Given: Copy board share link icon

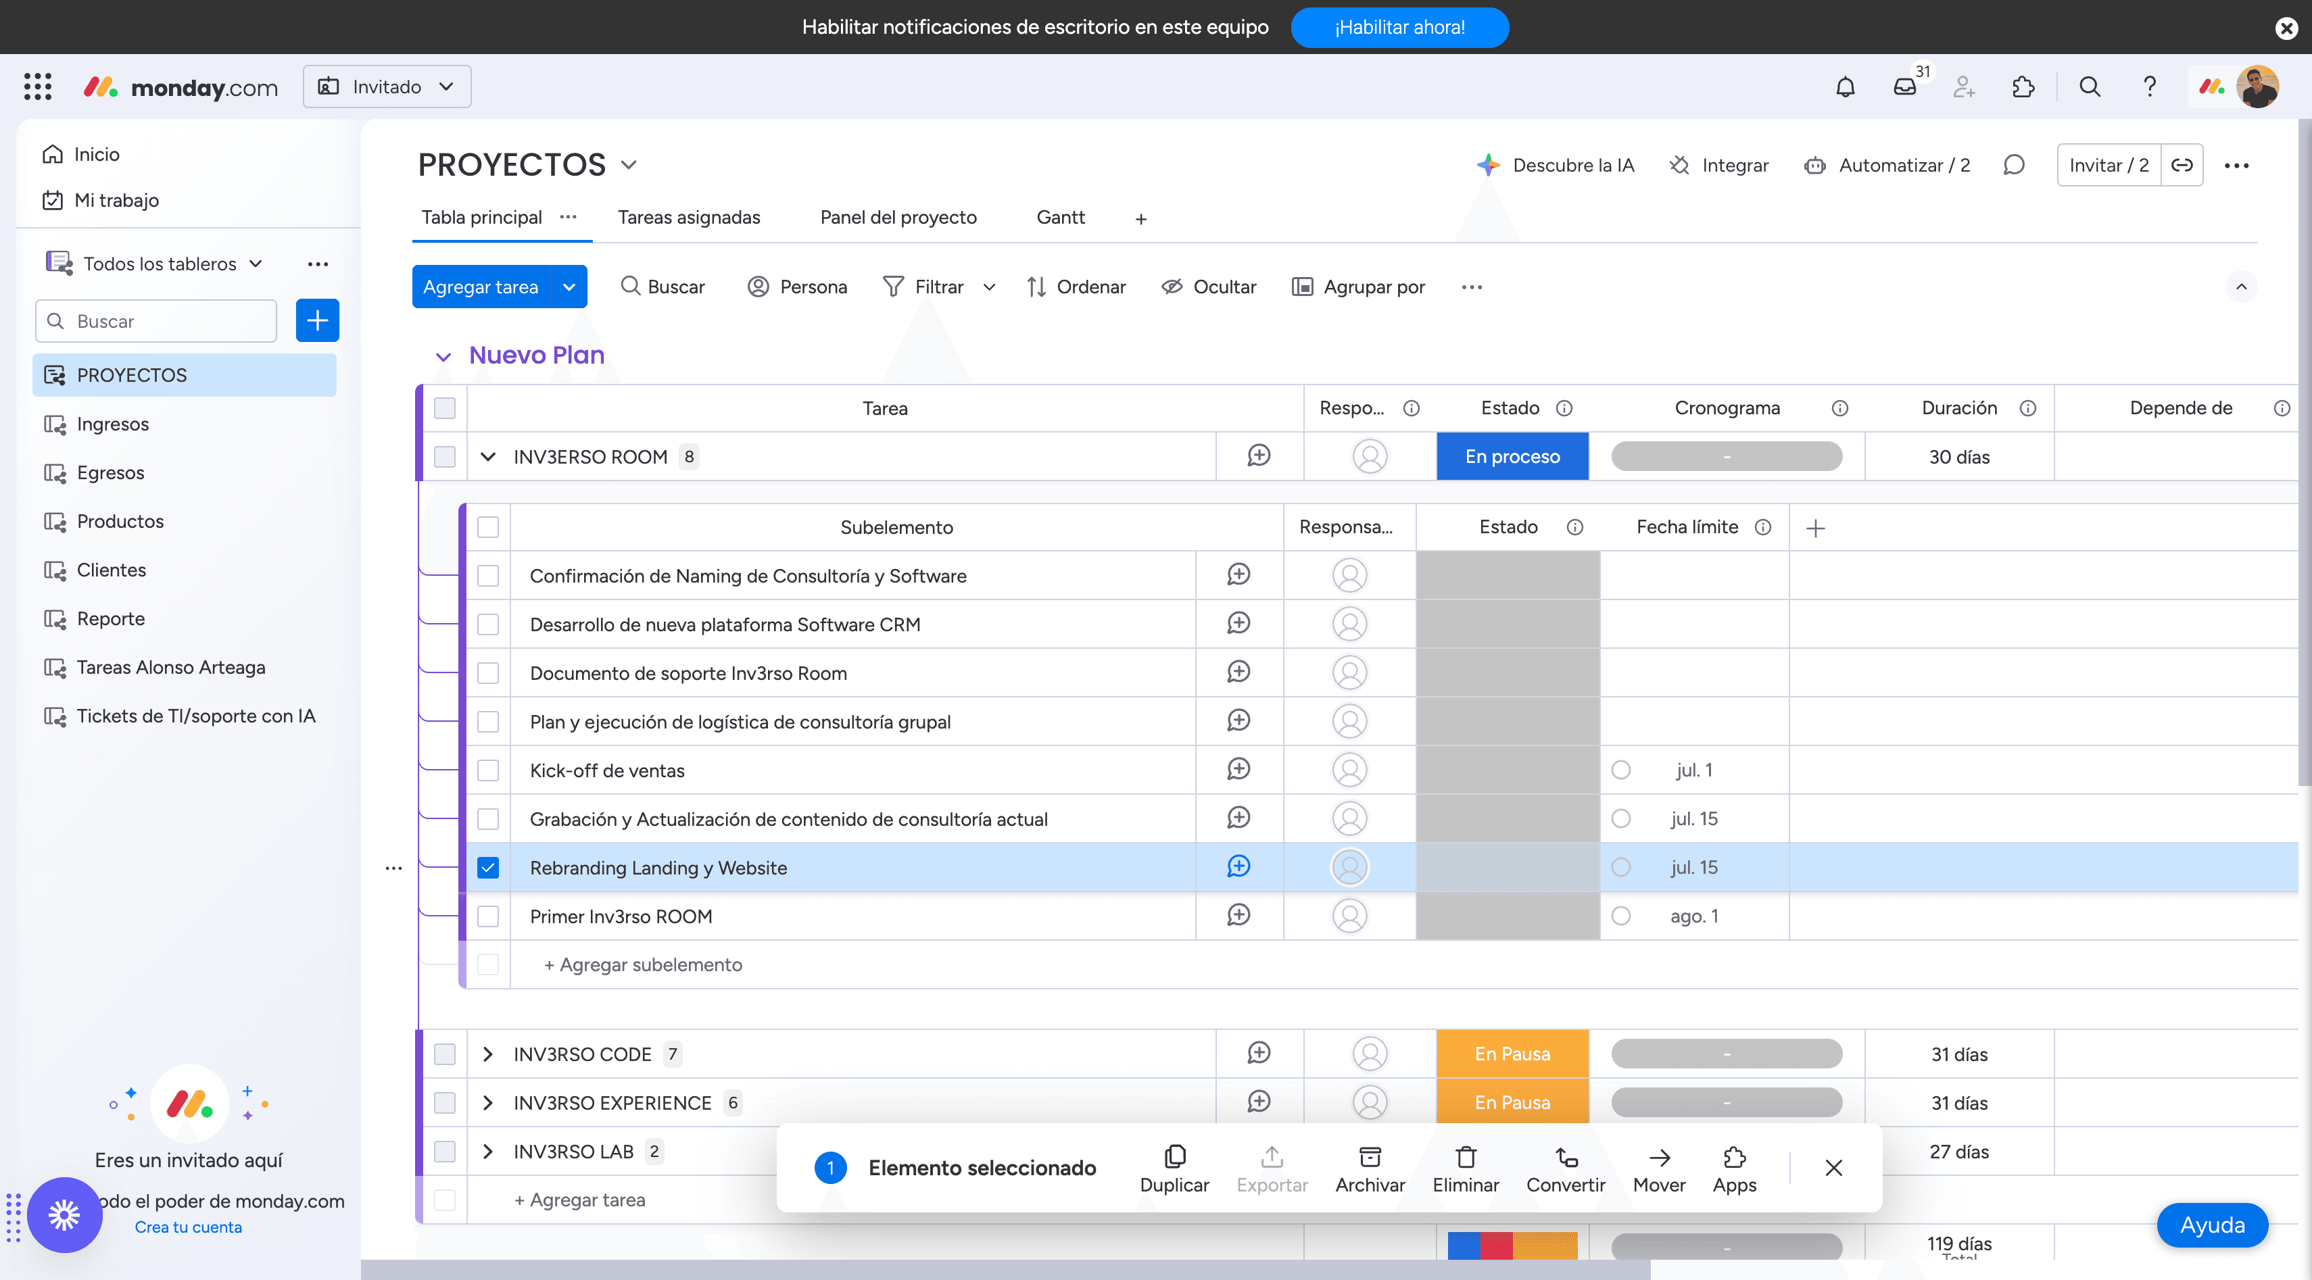Looking at the screenshot, I should point(2182,165).
